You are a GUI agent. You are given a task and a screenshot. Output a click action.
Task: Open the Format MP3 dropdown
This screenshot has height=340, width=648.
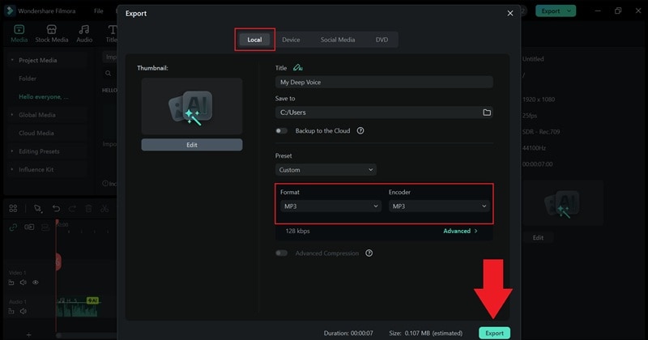pyautogui.click(x=330, y=206)
